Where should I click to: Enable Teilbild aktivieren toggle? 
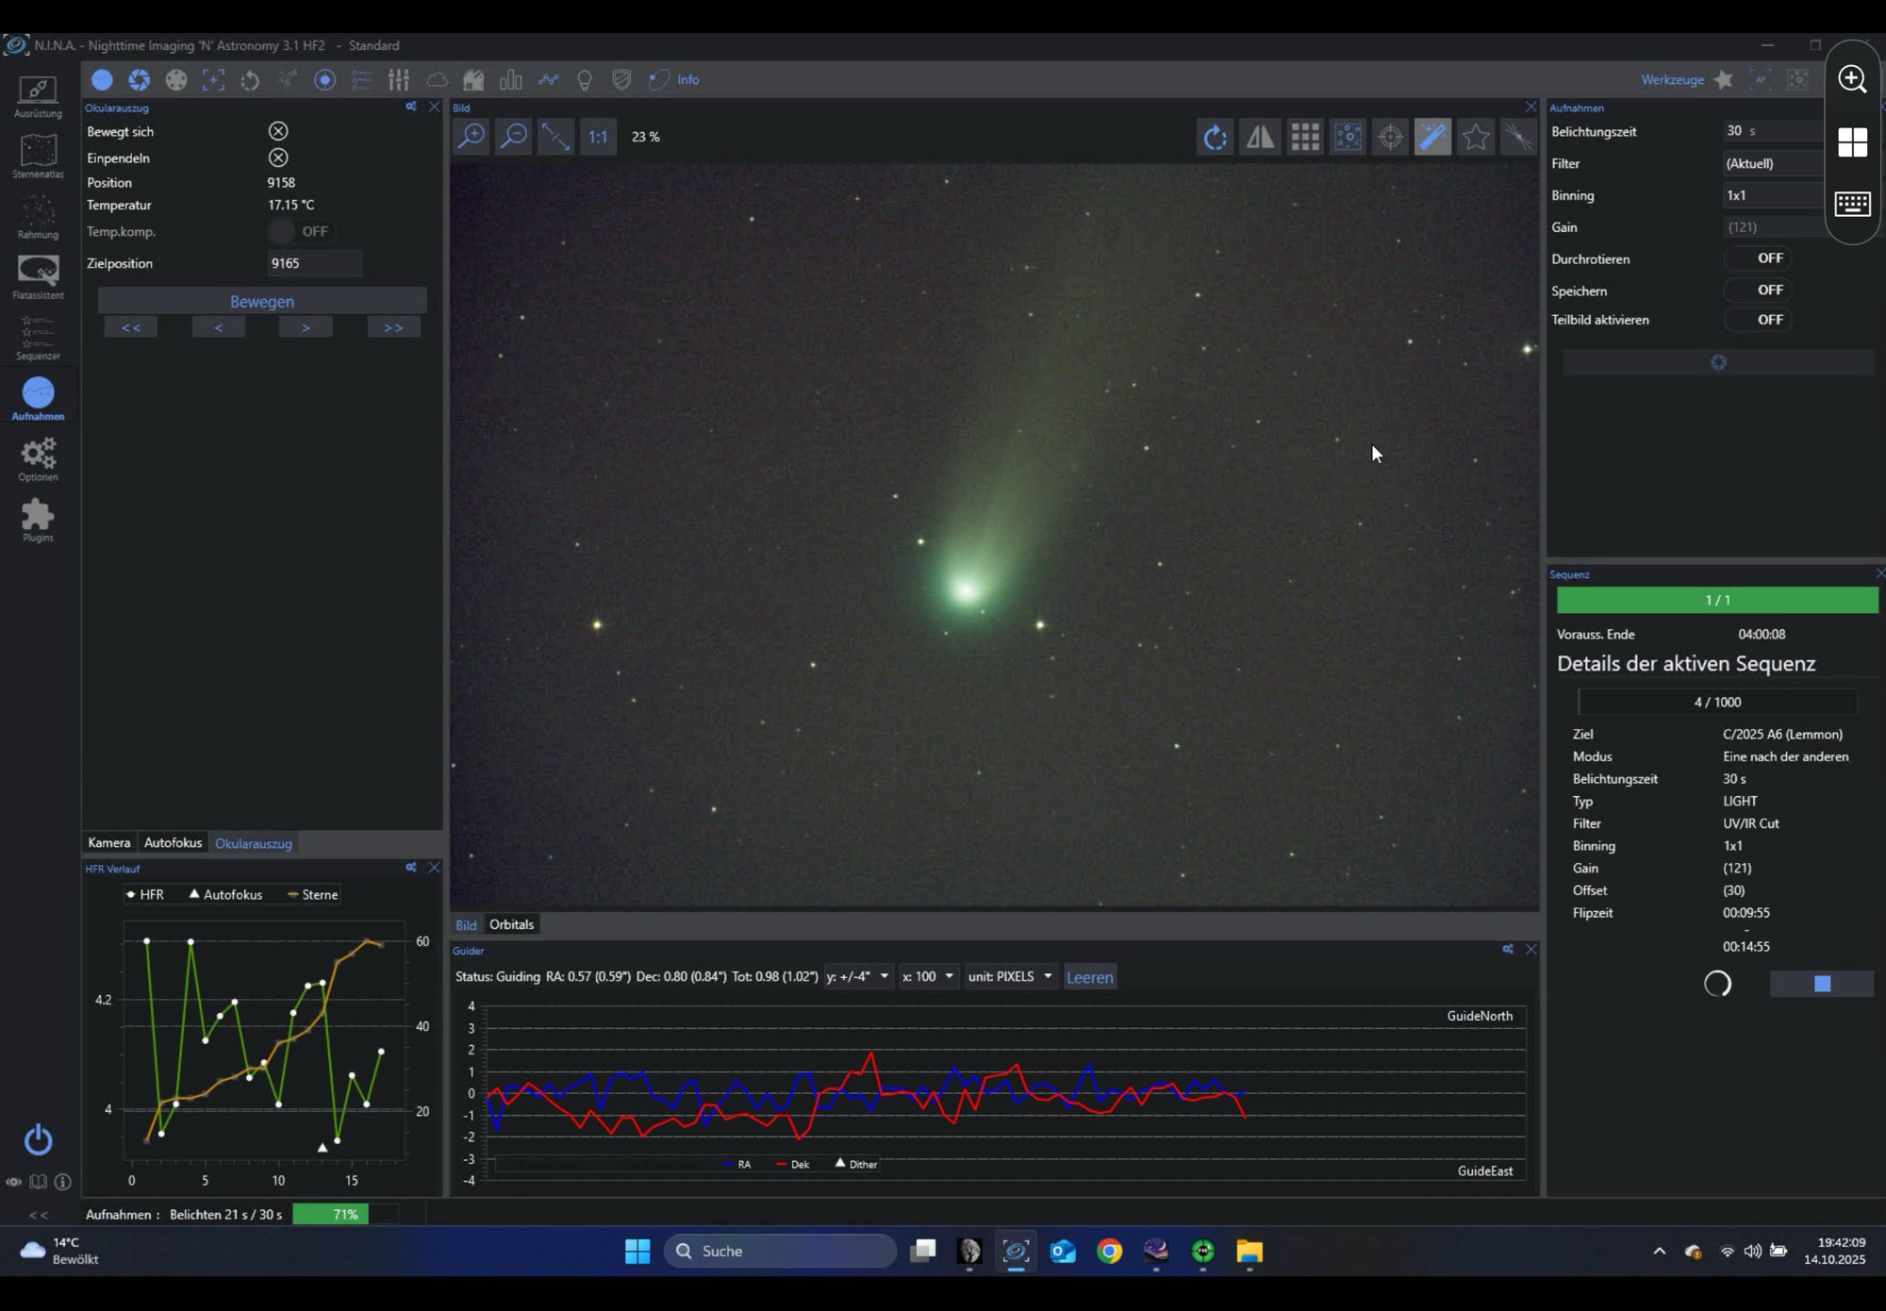coord(1756,320)
